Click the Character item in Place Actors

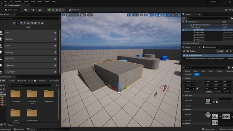click(x=31, y=39)
